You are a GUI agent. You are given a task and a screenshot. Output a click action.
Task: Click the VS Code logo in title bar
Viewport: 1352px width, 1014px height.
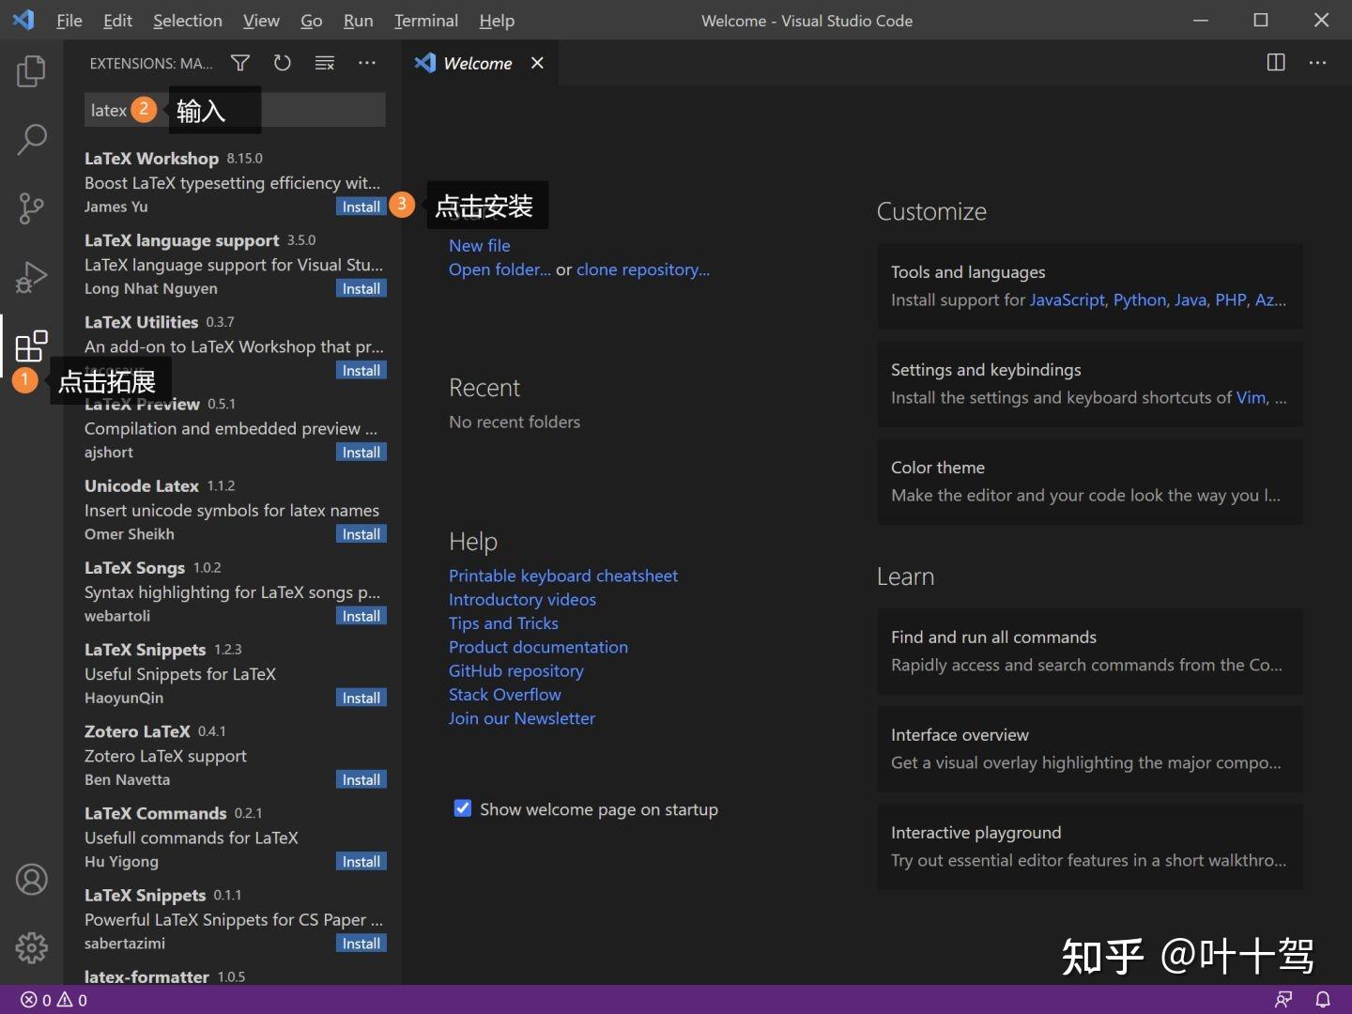[x=23, y=20]
